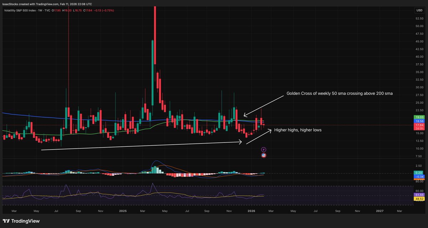Click the Golden Cross annotation text

tap(340, 93)
